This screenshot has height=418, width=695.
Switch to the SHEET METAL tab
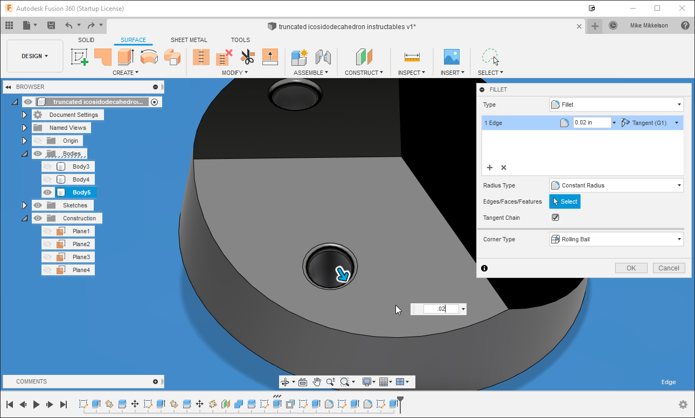(189, 39)
